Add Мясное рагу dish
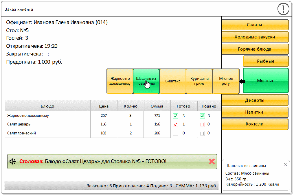Image resolution: width=294 pixels, height=196 pixels. (226, 81)
